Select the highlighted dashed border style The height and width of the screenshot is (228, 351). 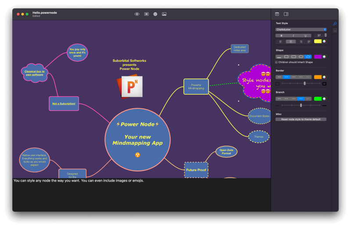pyautogui.click(x=287, y=77)
